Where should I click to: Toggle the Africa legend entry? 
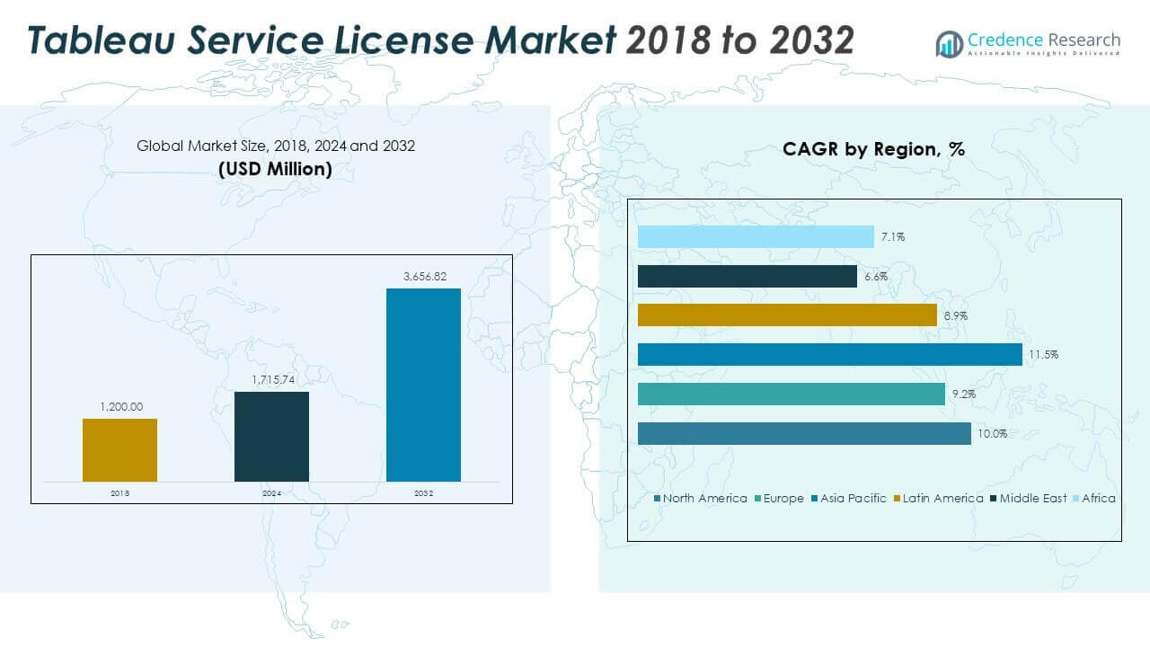point(1094,498)
